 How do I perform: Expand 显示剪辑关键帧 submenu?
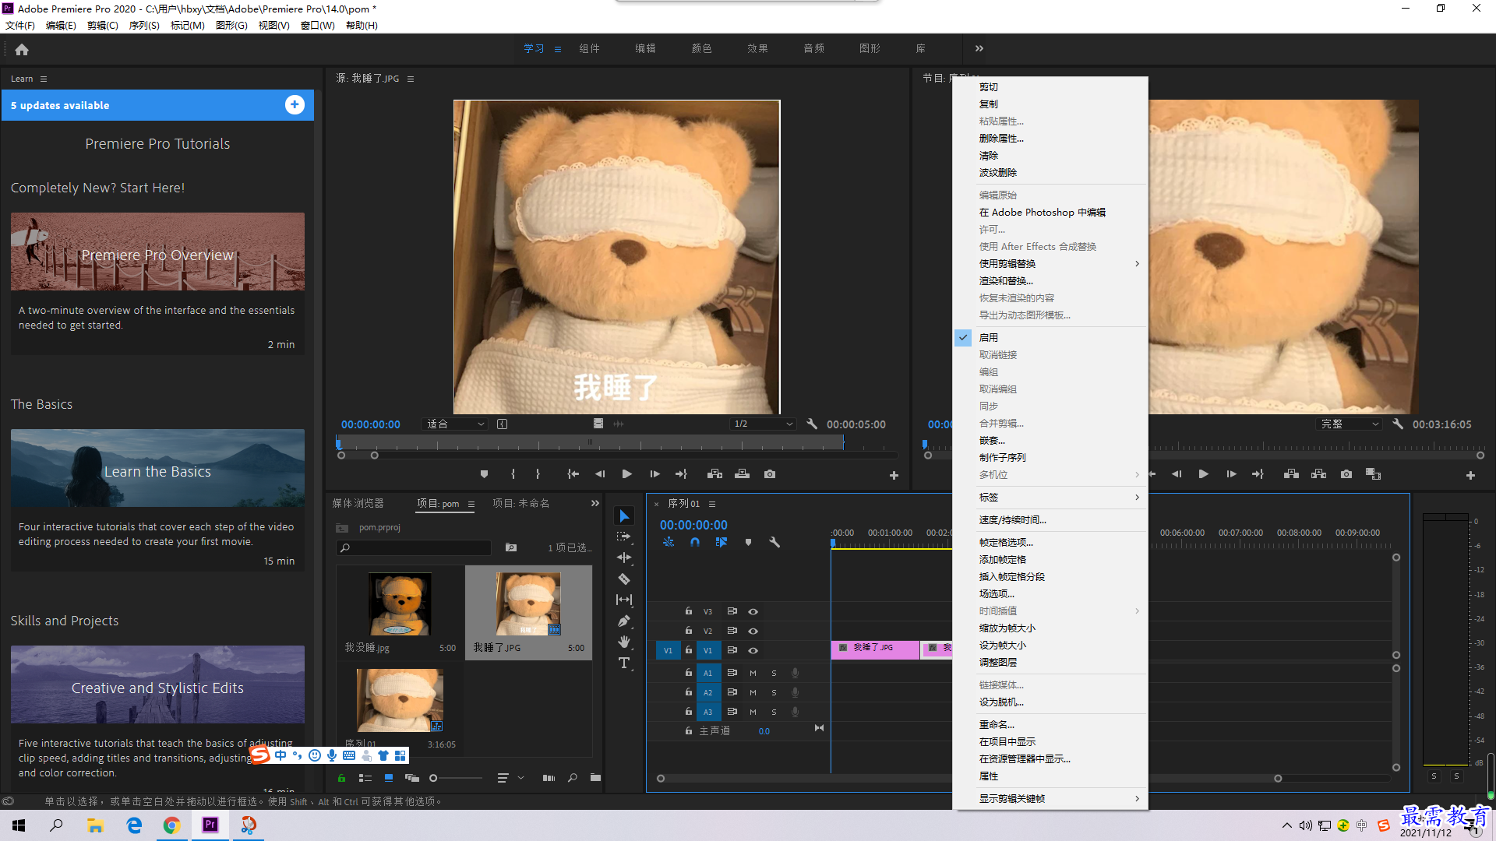tap(1050, 798)
